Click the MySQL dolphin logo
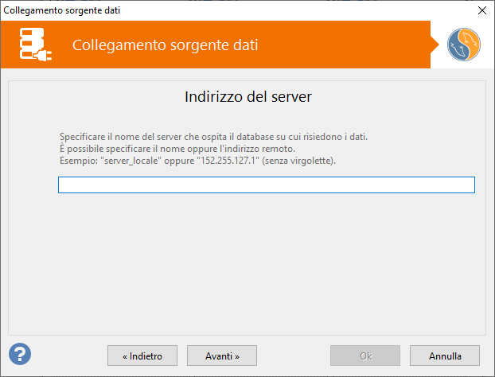Viewport: 495px width, 377px height. pyautogui.click(x=462, y=45)
